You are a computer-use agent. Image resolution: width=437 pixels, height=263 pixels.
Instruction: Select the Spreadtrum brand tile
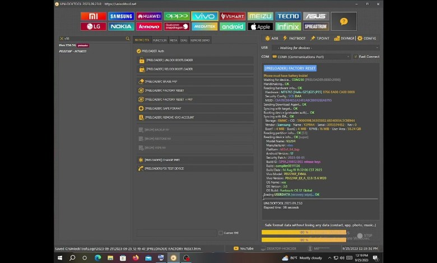316,26
